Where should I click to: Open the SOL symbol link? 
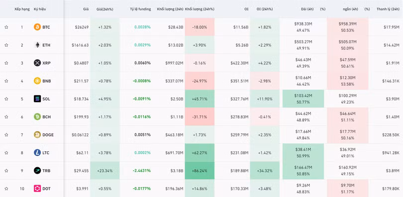46,99
